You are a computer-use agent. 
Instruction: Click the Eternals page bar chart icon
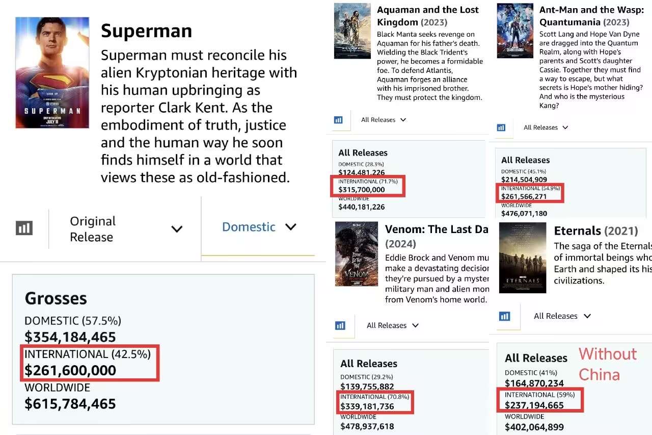[x=505, y=316]
